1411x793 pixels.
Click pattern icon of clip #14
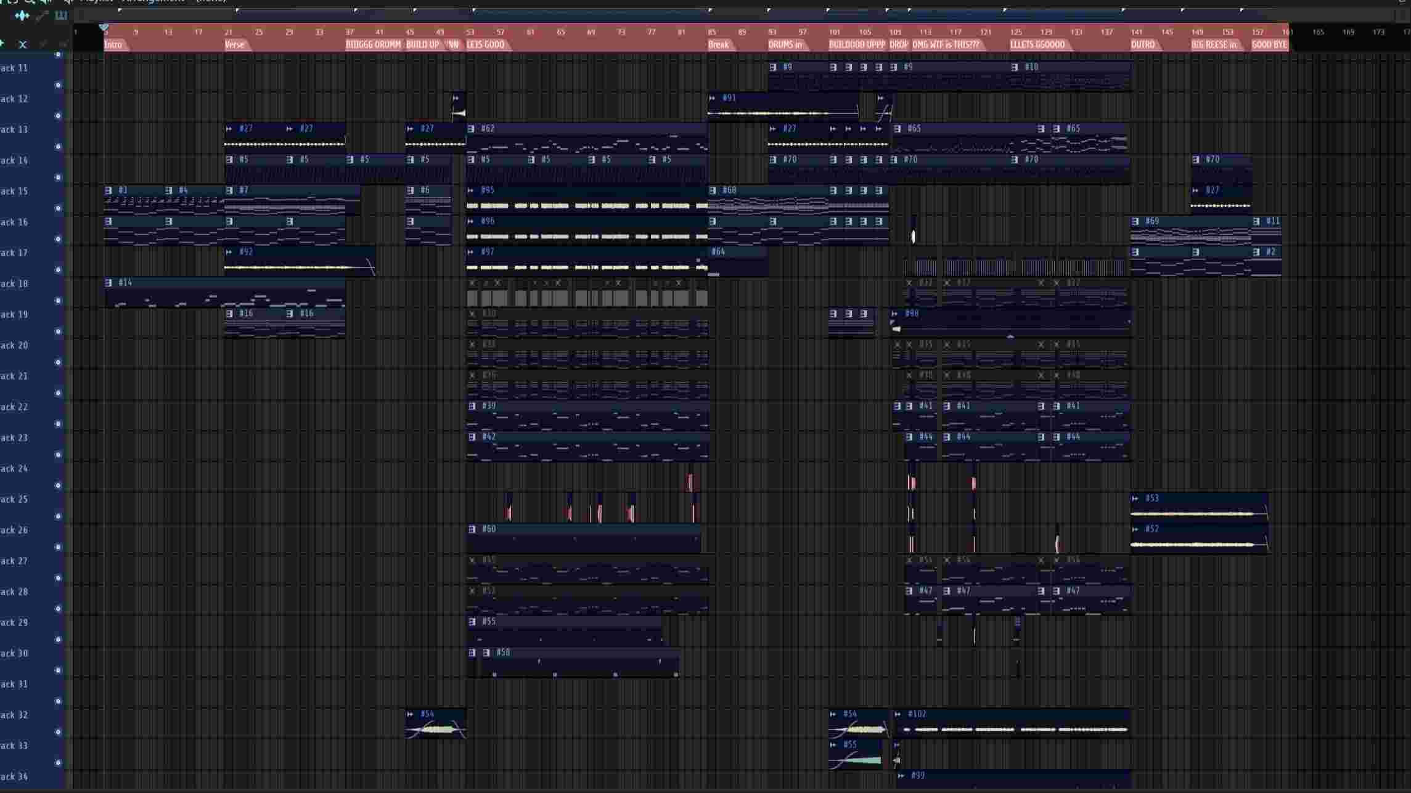tap(109, 283)
